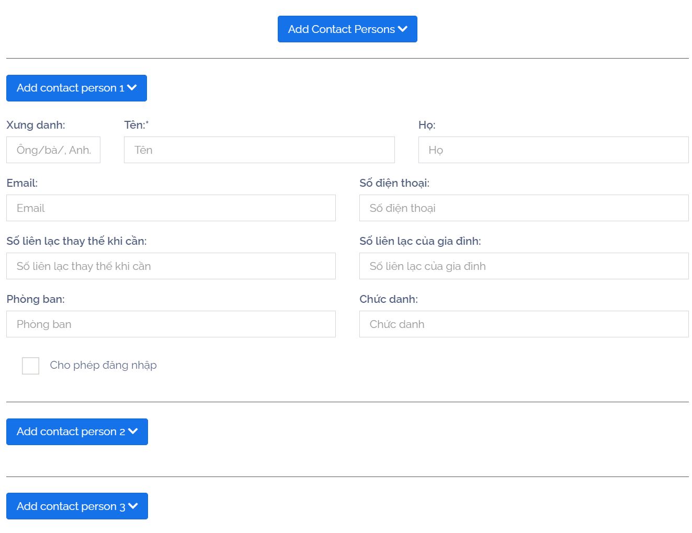The height and width of the screenshot is (533, 692).
Task: Click the Email input field
Action: [171, 208]
